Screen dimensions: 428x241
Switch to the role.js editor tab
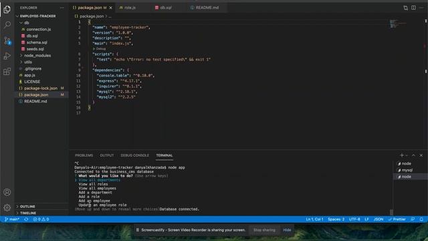point(130,7)
